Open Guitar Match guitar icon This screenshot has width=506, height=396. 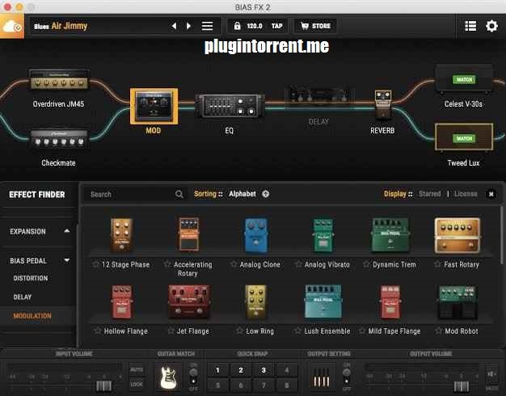(168, 377)
